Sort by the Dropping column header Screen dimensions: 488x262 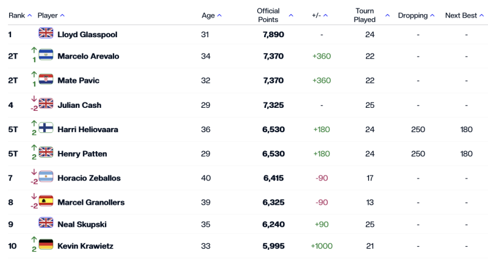click(417, 15)
